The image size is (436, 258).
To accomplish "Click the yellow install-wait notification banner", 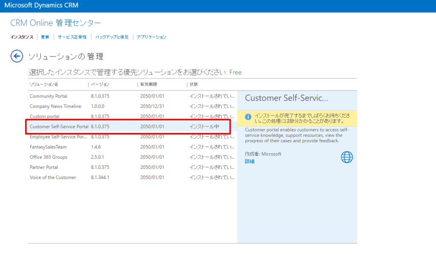I will 297,118.
